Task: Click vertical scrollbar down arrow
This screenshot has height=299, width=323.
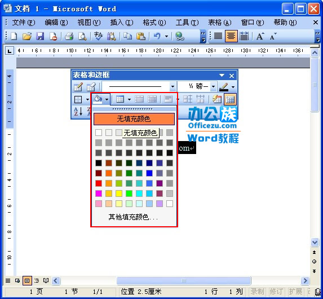Action: 315,243
